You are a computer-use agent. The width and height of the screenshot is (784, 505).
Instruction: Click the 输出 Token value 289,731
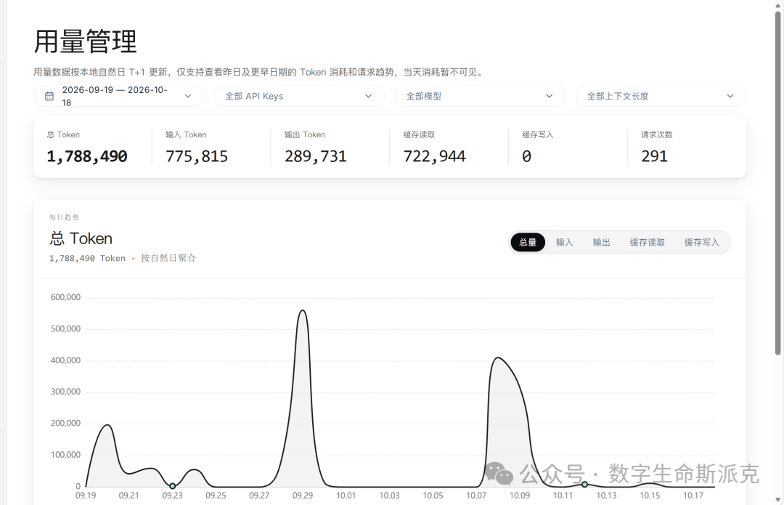[316, 156]
